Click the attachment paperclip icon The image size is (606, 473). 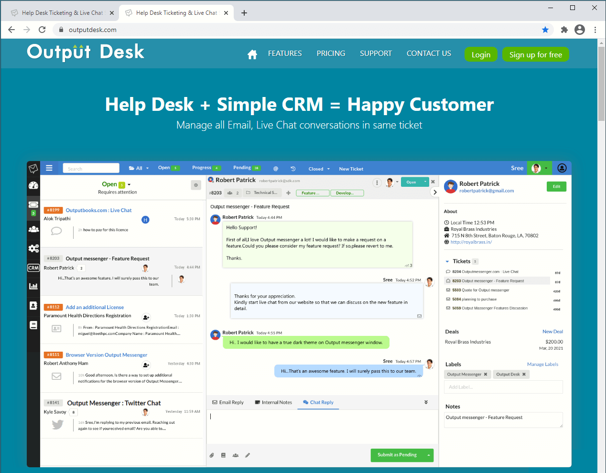pyautogui.click(x=212, y=455)
